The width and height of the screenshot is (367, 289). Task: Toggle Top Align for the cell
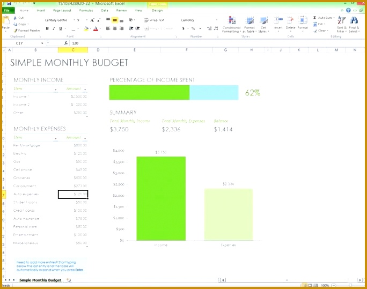tap(108, 20)
